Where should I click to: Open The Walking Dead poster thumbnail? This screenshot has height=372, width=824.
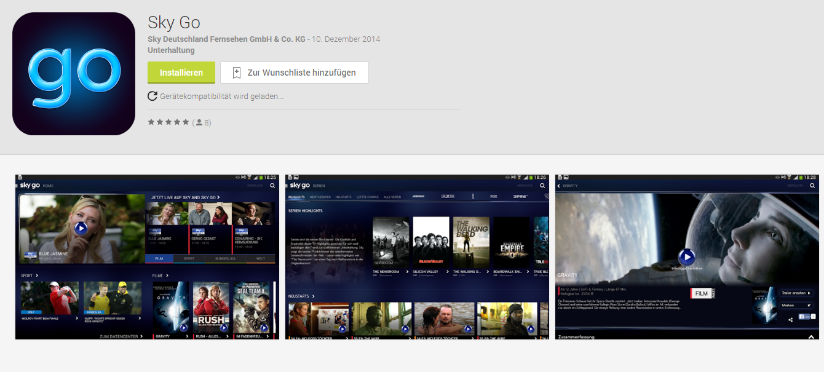coord(470,242)
